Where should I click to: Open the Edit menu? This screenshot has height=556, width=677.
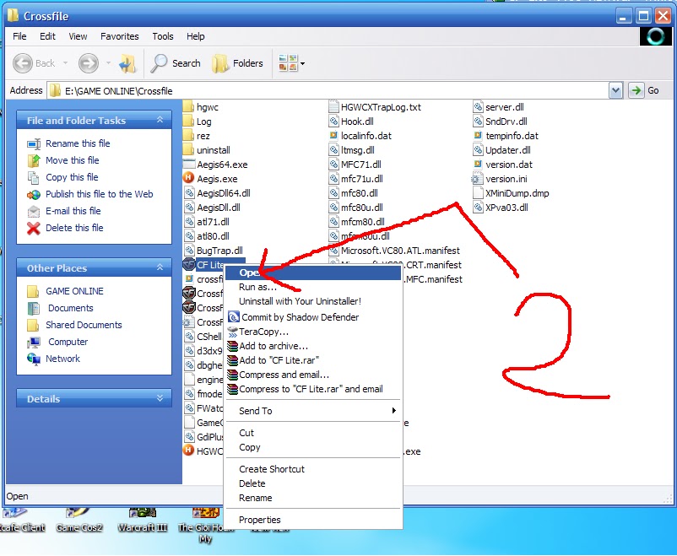(47, 36)
